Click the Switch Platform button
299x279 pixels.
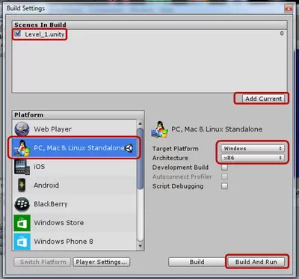(x=43, y=262)
